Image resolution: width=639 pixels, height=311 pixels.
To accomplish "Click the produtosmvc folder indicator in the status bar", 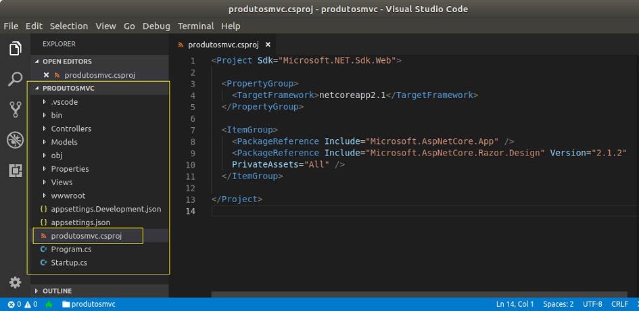I will [89, 304].
